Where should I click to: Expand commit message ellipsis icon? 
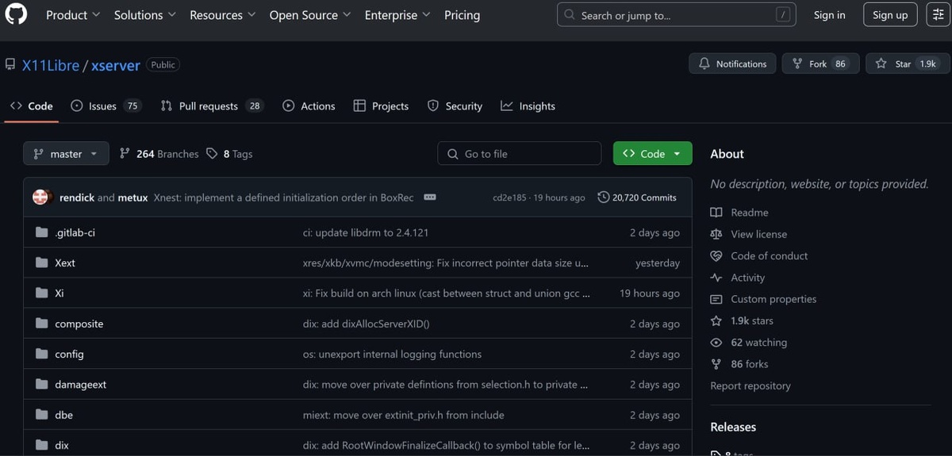tap(430, 197)
